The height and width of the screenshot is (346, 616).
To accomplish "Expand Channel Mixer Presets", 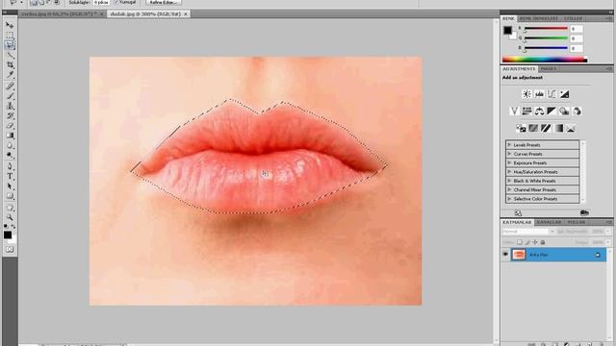I will [x=509, y=190].
